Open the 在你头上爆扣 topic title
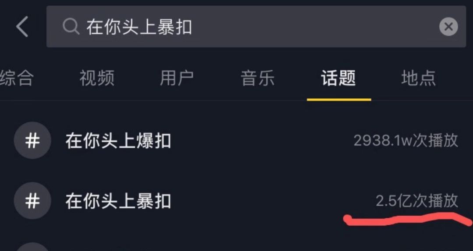This screenshot has height=251, width=473. (x=118, y=141)
